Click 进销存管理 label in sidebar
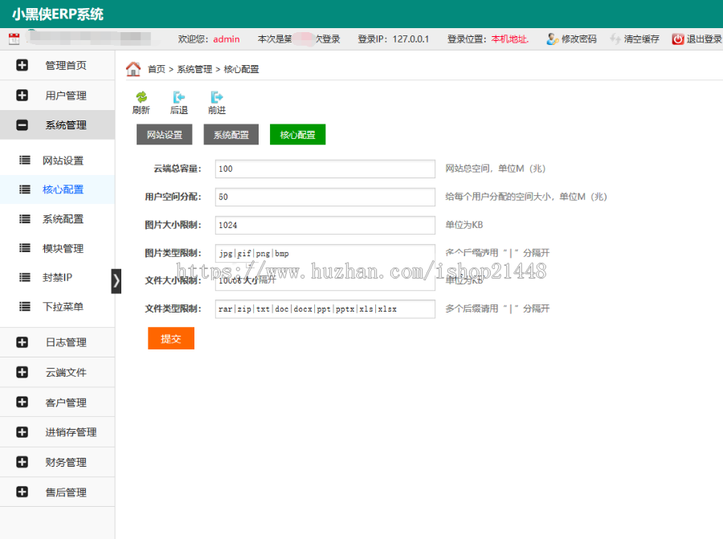 [x=71, y=432]
